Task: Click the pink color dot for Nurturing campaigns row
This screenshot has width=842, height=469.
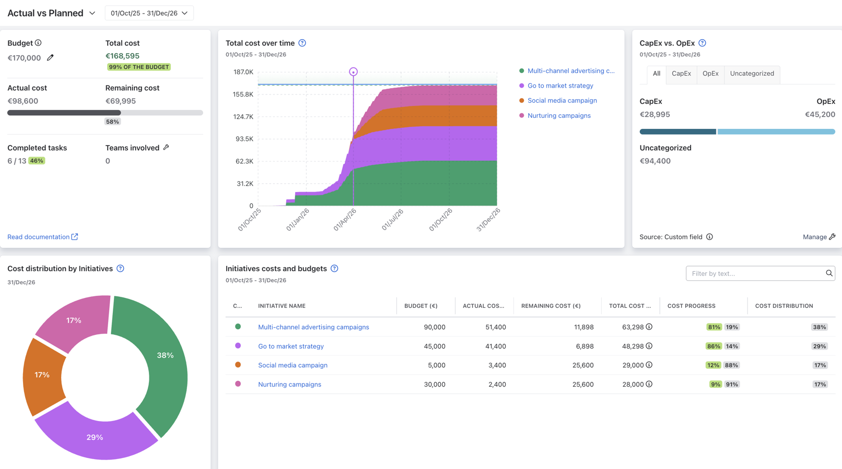Action: click(x=238, y=384)
